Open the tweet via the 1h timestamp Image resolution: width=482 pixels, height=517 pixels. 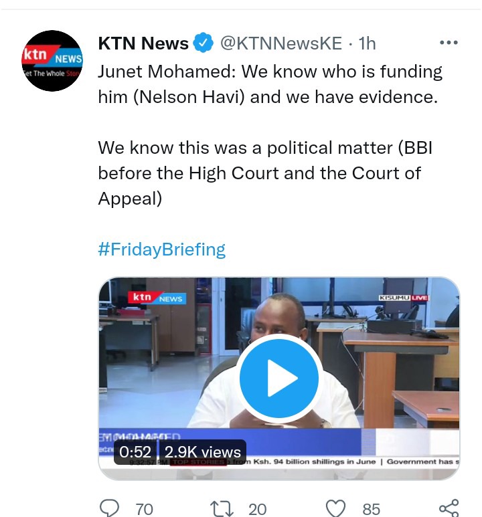point(367,43)
